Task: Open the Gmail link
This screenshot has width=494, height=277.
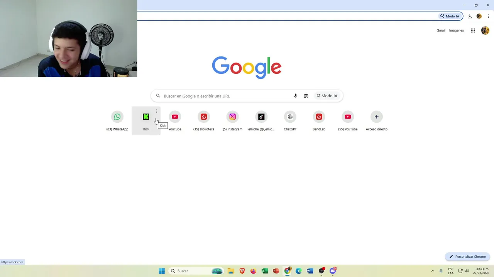Action: click(x=441, y=30)
